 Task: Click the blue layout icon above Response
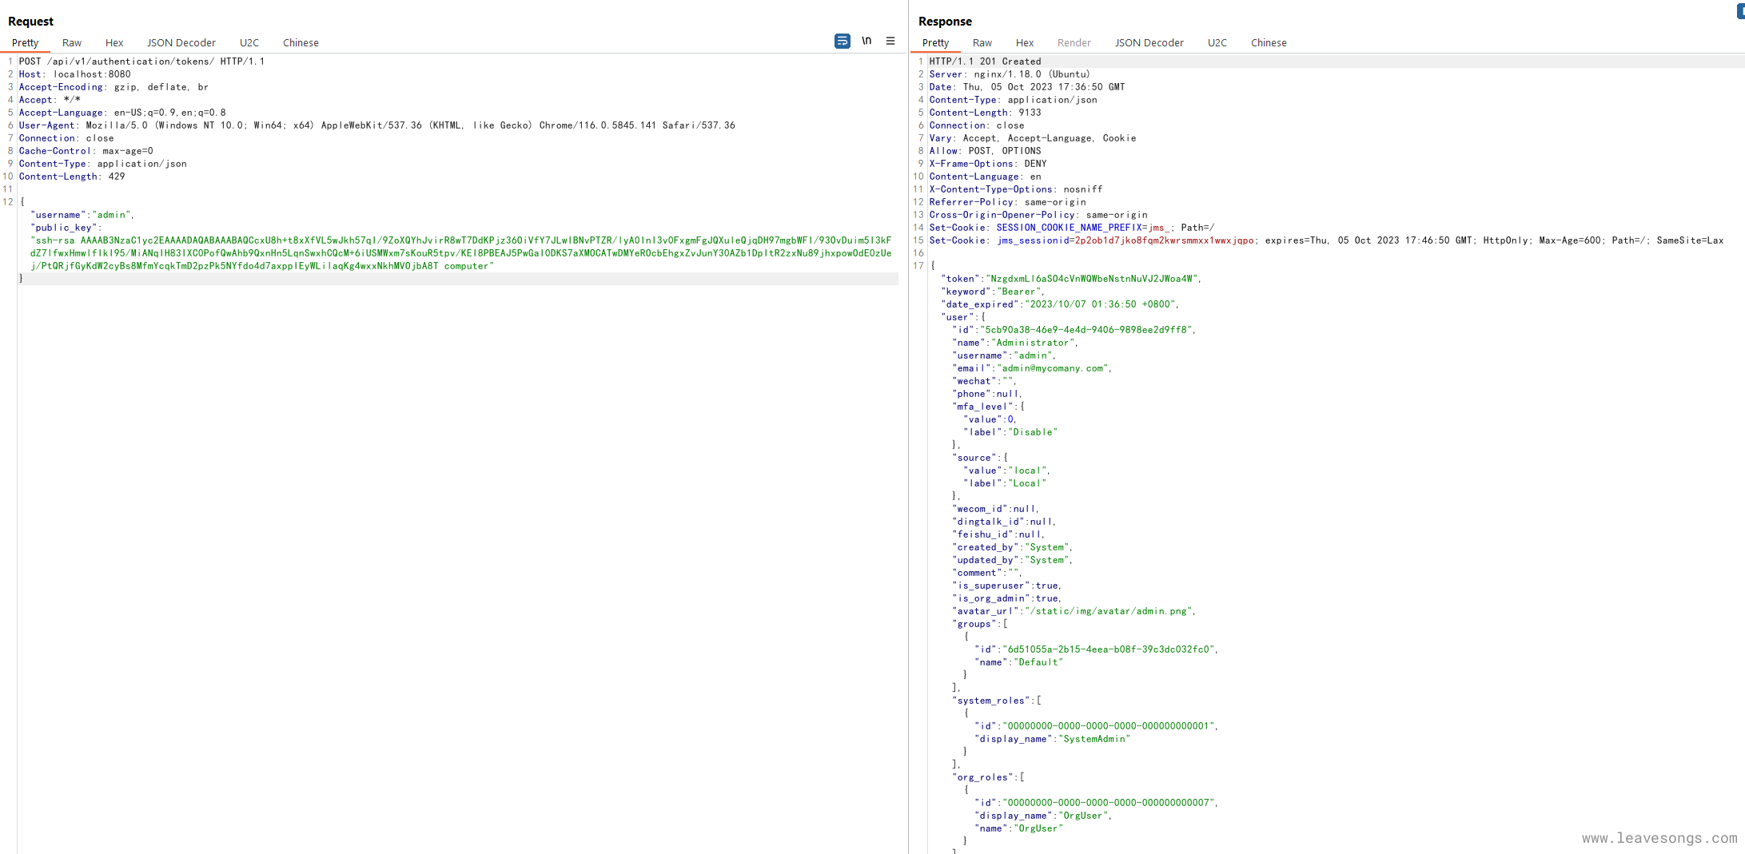[1741, 12]
